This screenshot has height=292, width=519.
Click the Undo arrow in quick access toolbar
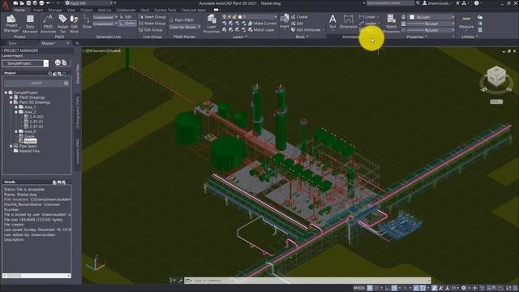tap(49, 3)
